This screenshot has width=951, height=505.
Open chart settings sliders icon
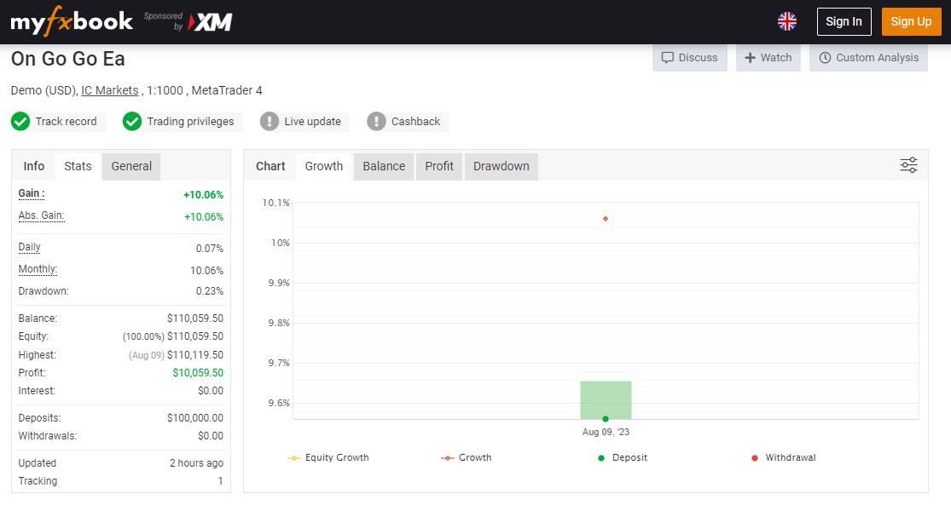[x=908, y=165]
